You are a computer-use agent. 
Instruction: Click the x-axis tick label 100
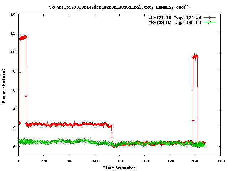(145, 161)
